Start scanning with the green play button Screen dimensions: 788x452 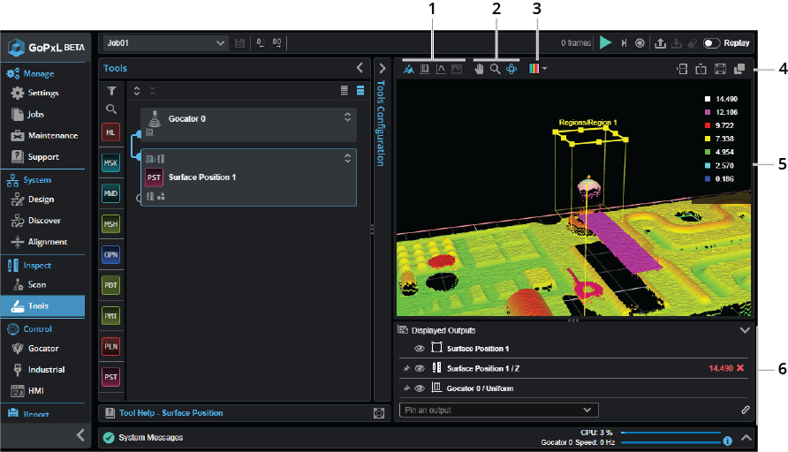pos(605,42)
